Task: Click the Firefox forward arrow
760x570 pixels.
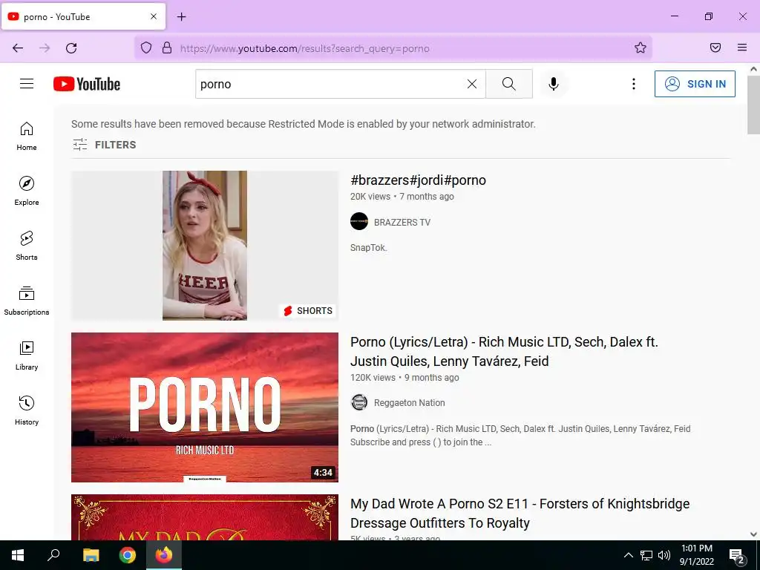Action: tap(45, 48)
